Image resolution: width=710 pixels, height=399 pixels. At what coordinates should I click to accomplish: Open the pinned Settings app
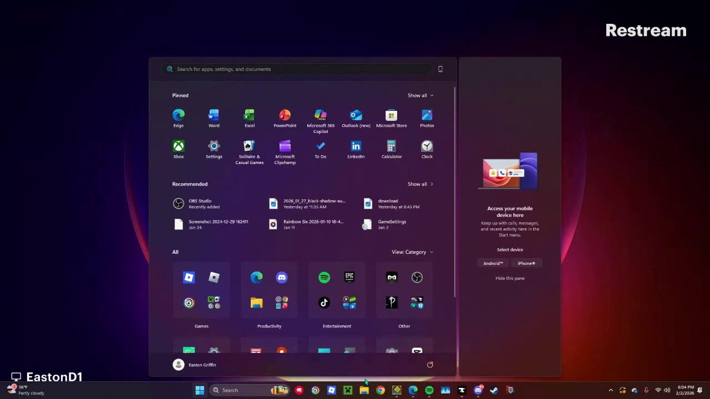(x=214, y=149)
